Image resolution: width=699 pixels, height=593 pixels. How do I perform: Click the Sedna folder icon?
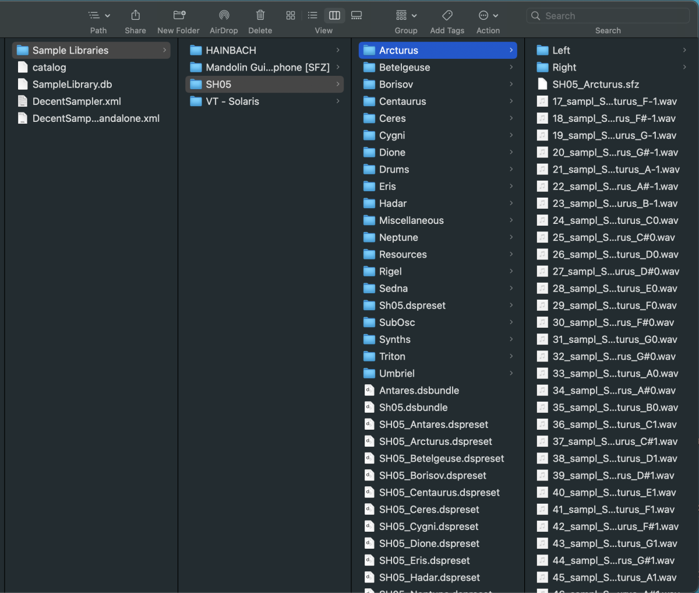(x=369, y=289)
